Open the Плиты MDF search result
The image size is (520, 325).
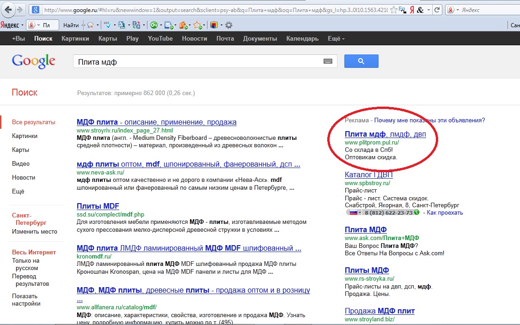pyautogui.click(x=98, y=206)
